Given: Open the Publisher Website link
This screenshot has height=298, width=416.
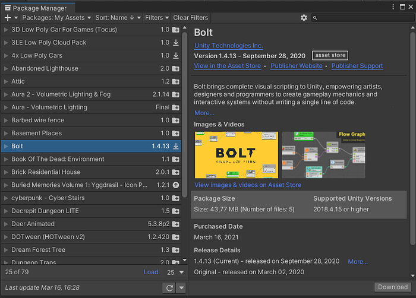Looking at the screenshot, I should [x=297, y=66].
